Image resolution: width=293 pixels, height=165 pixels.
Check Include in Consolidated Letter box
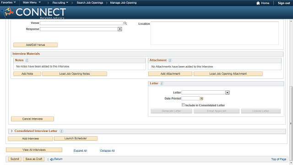point(183,105)
